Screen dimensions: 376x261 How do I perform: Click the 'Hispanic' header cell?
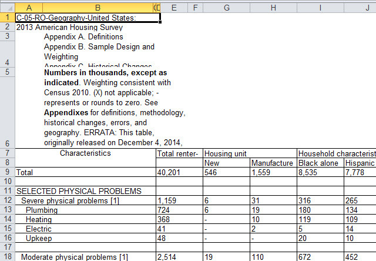point(360,163)
